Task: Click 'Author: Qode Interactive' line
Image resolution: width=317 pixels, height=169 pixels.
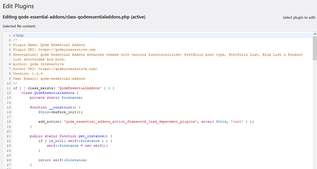Action: [x=38, y=64]
